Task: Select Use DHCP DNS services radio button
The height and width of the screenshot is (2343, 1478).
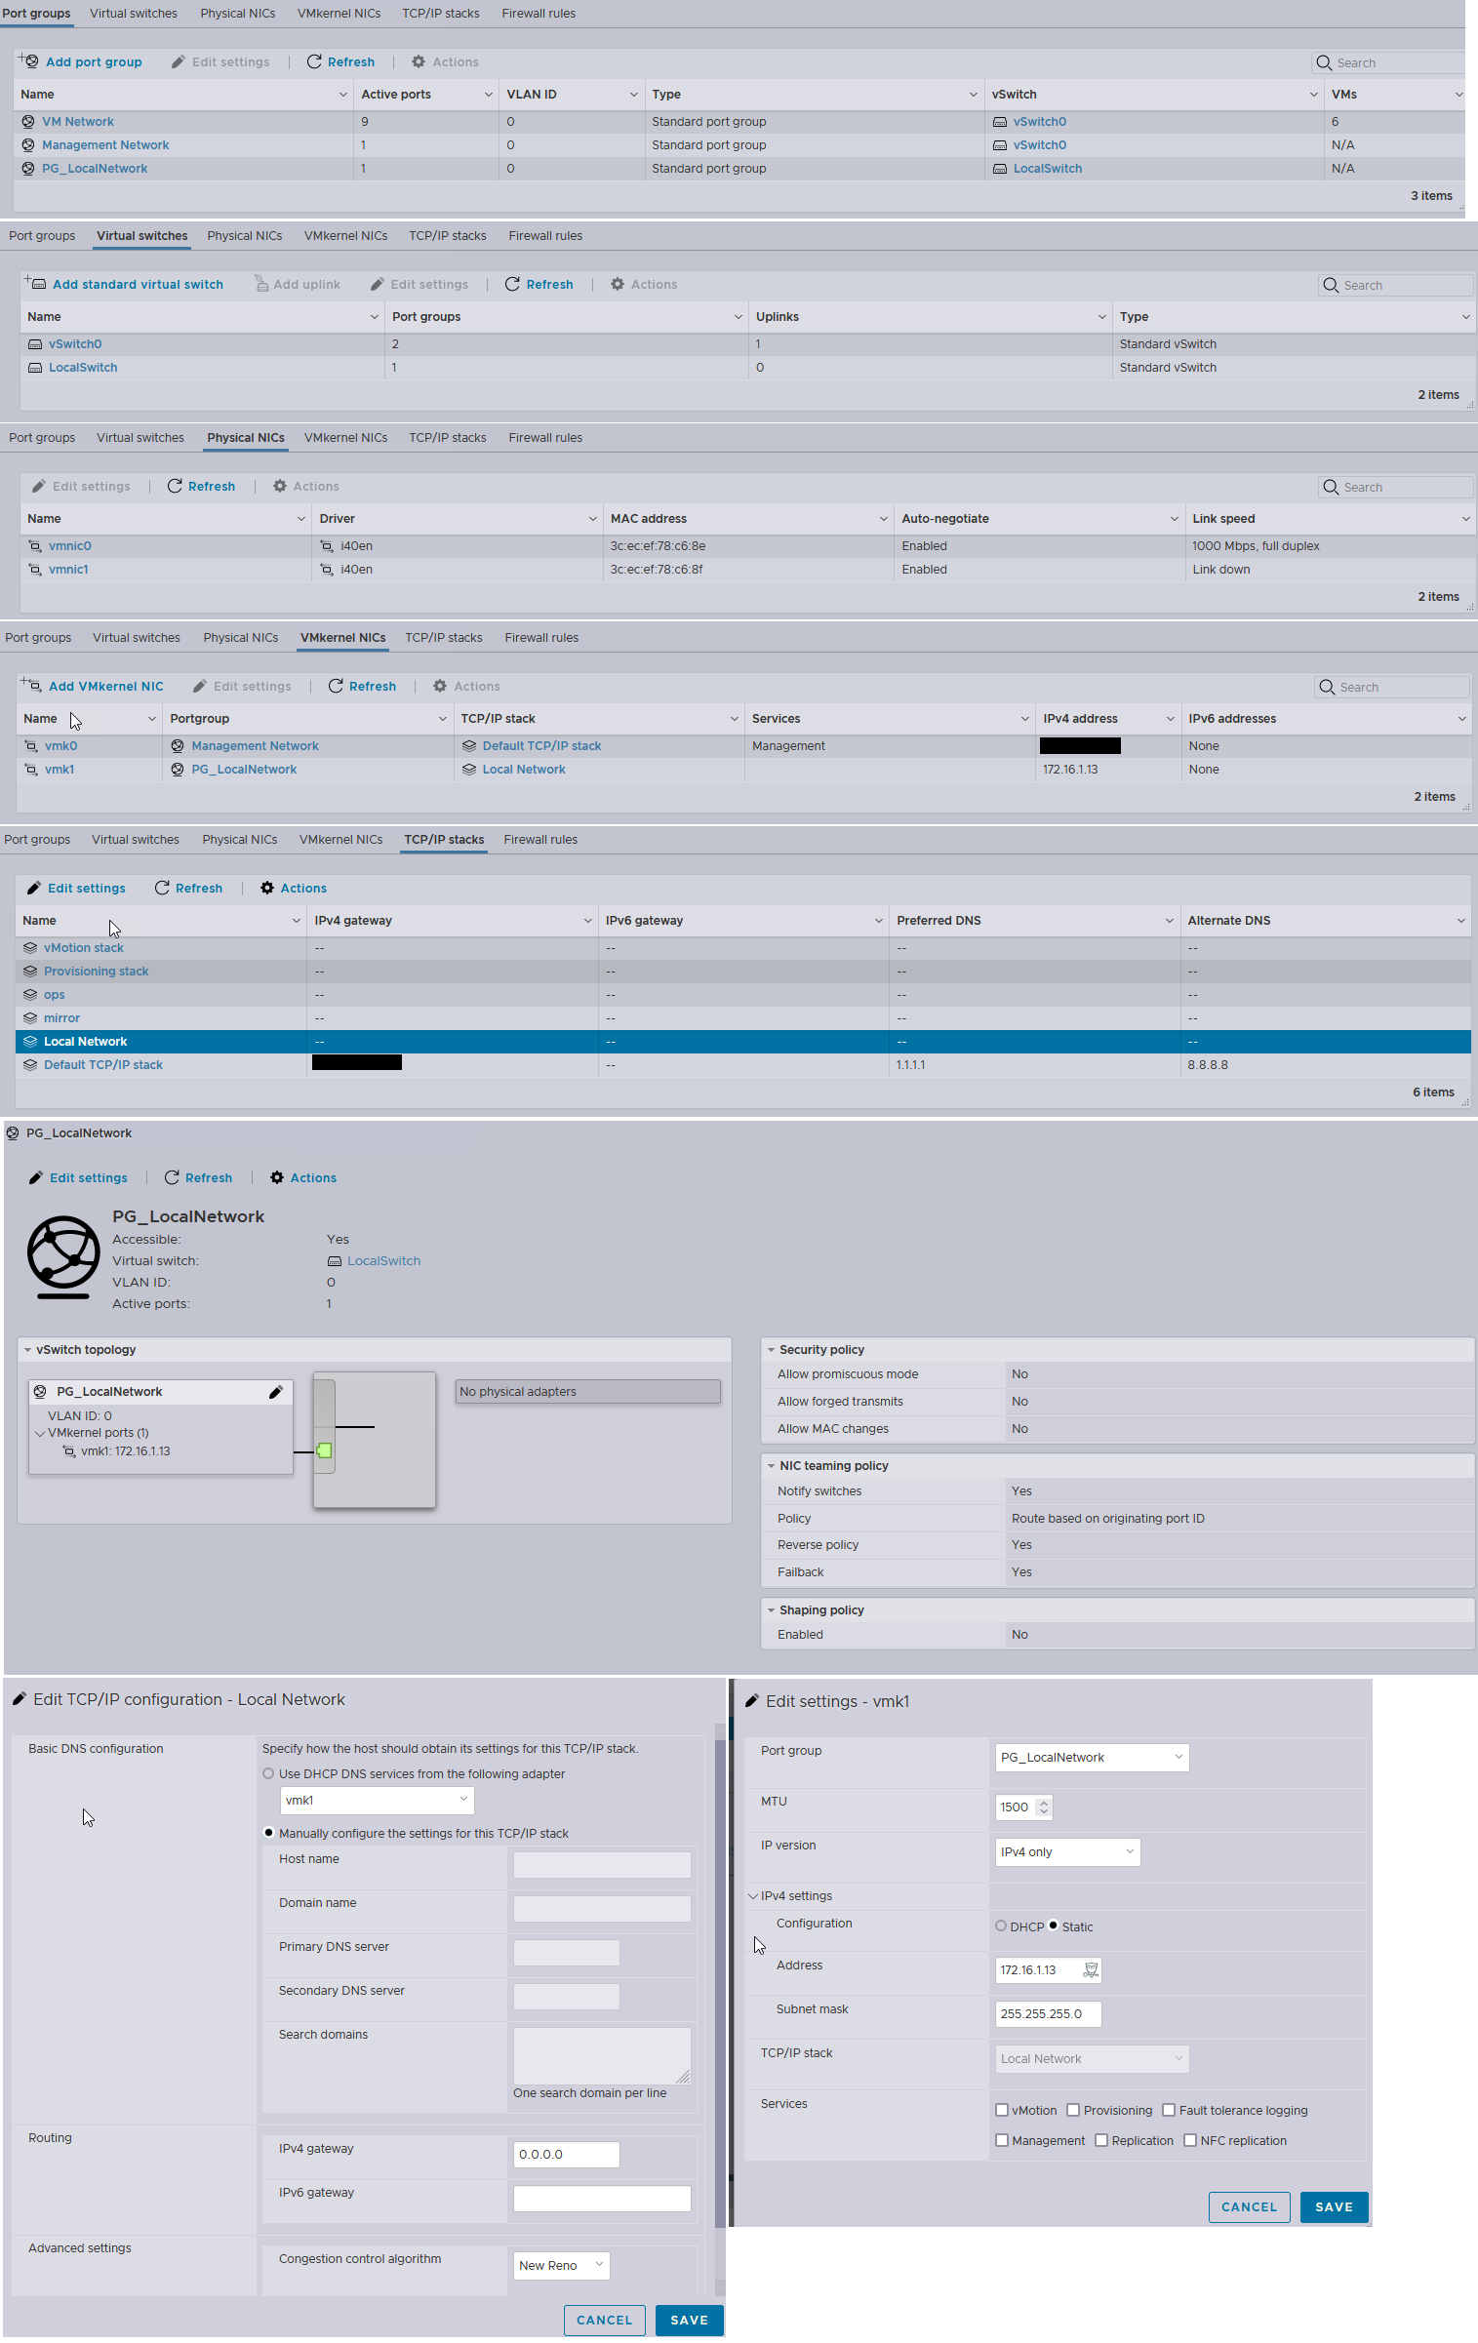Action: 268,1773
